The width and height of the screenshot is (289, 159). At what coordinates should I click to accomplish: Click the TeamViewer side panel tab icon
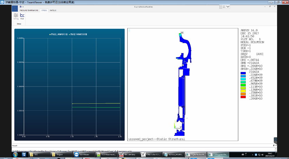click(x=275, y=140)
